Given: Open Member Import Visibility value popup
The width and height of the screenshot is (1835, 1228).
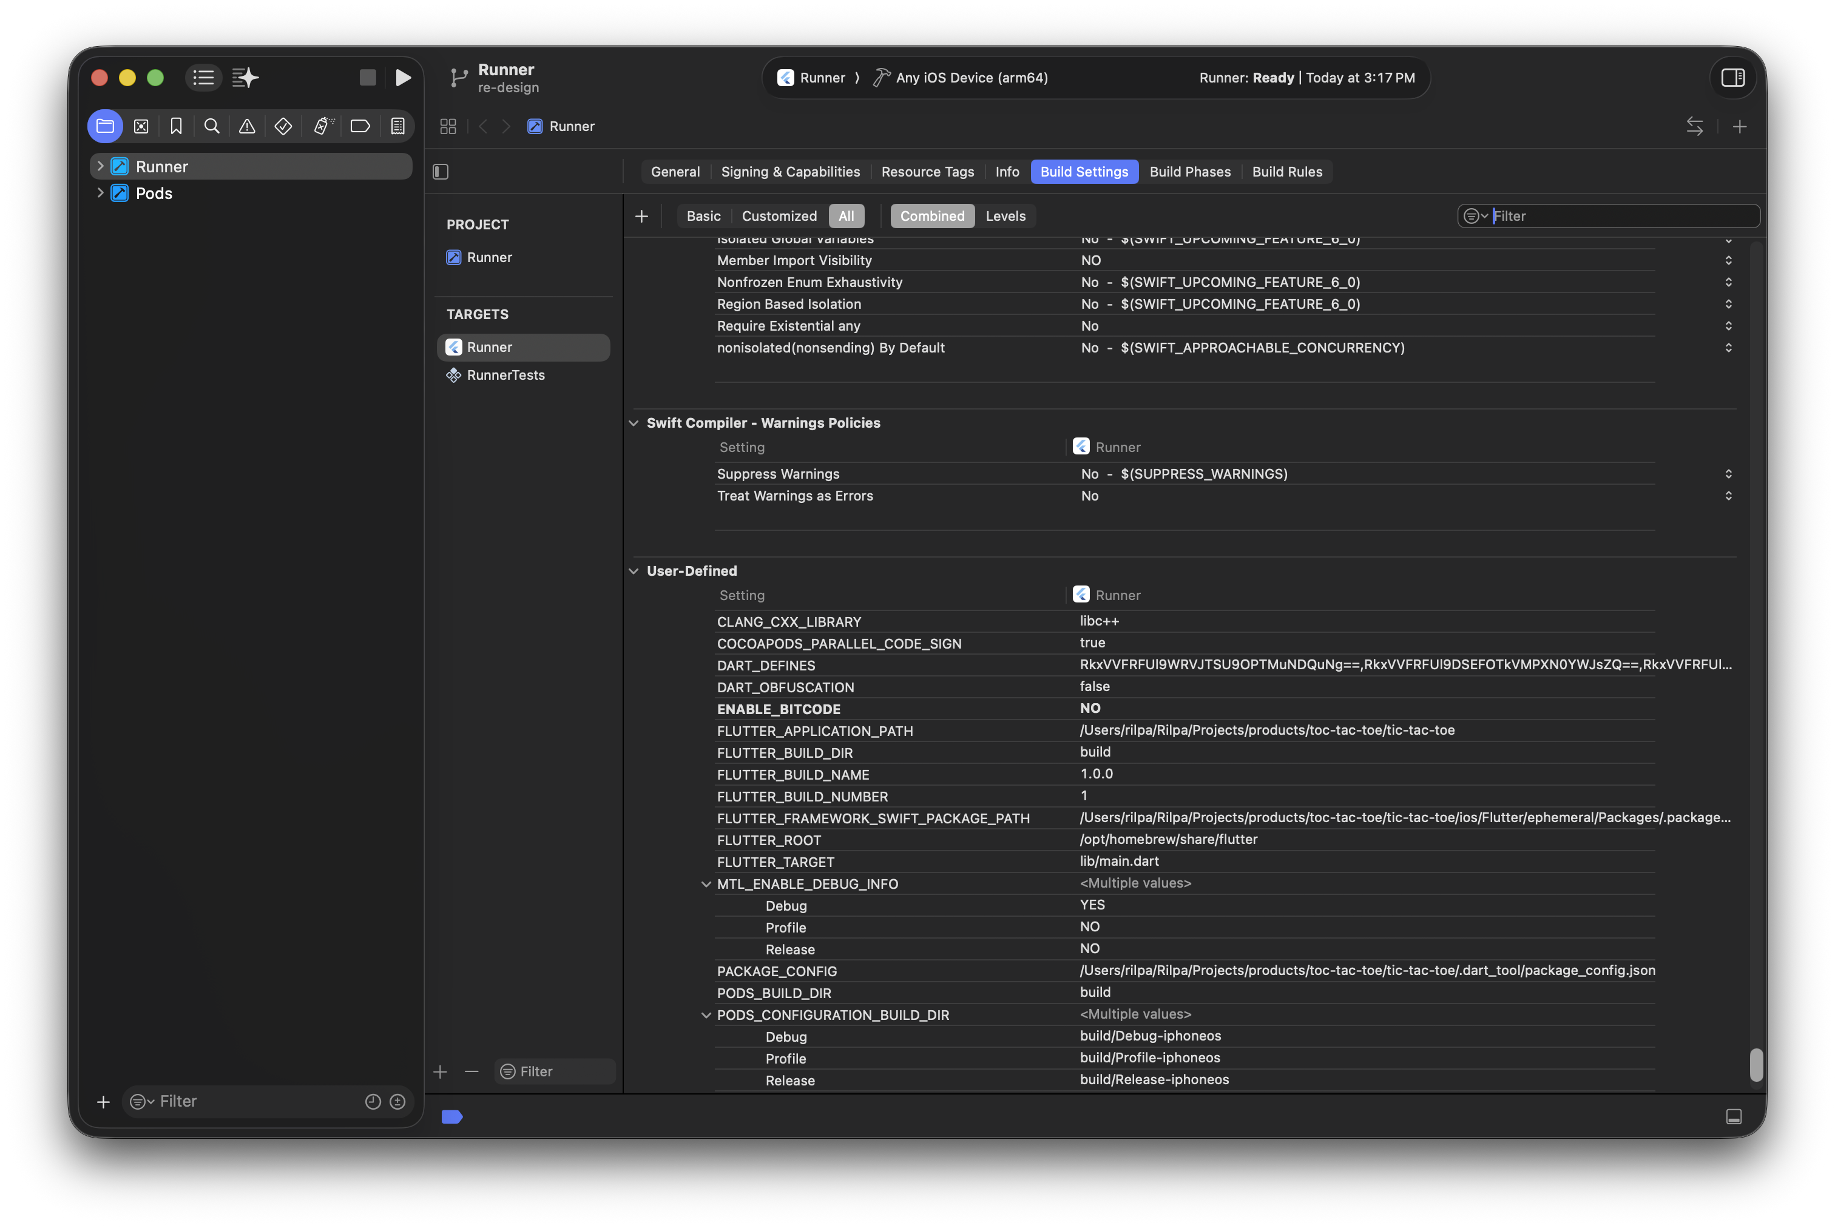Looking at the screenshot, I should point(1728,260).
